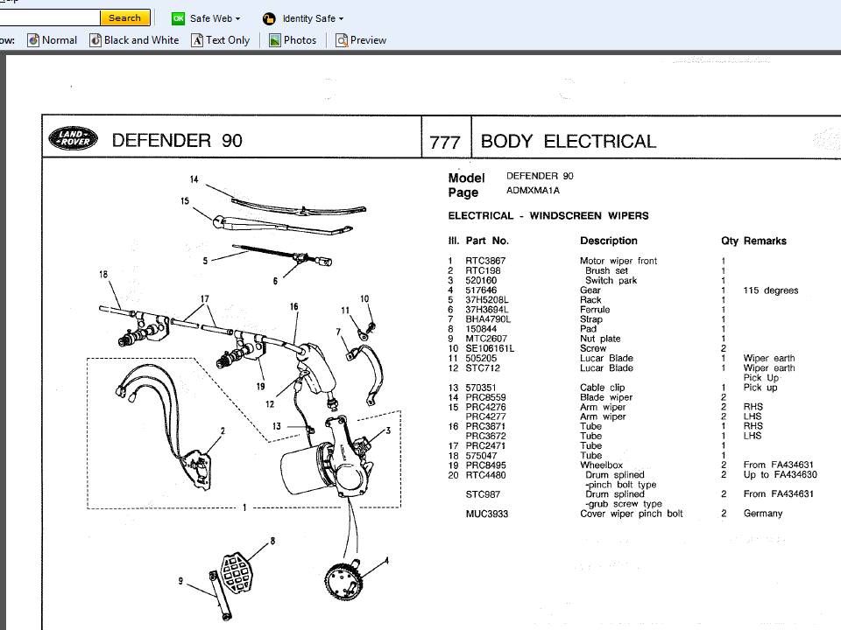841x630 pixels.
Task: Click part number RTC198
Action: (x=483, y=270)
